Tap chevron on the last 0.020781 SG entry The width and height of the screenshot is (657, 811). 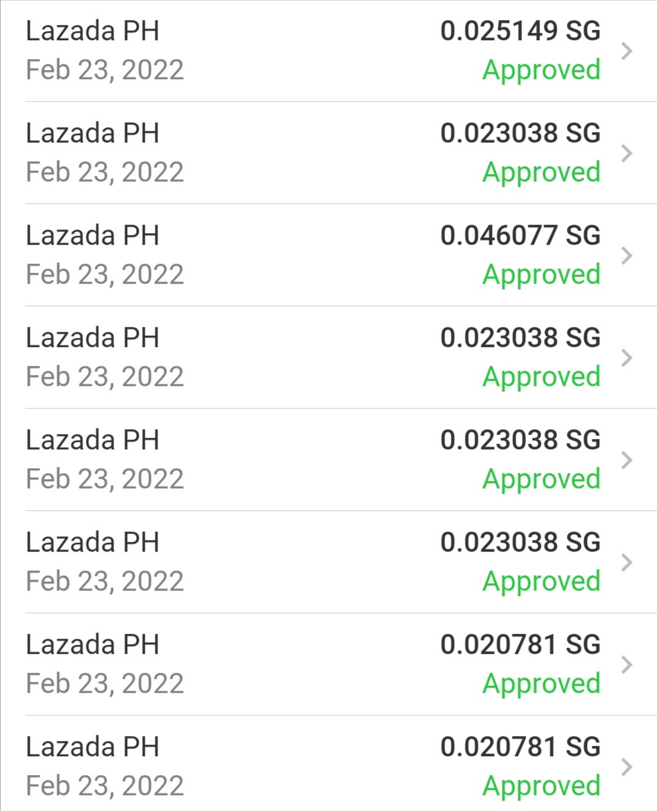pos(627,767)
